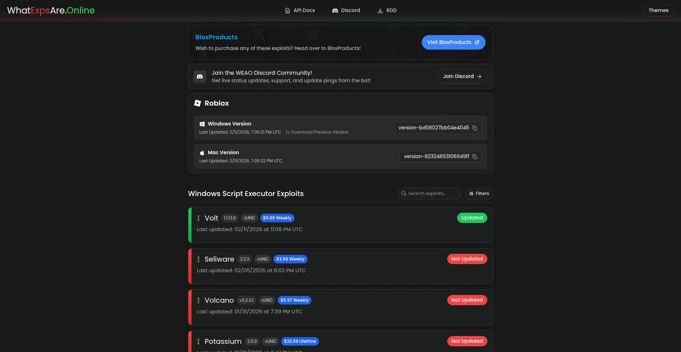Click the sUNC badge on Volt
Screen dimensions: 681x352
pos(249,218)
